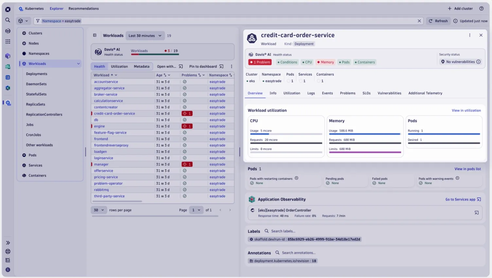Click the info icon next to No vulnerabilities
Viewport: 492px width, 278px height.
tap(479, 62)
